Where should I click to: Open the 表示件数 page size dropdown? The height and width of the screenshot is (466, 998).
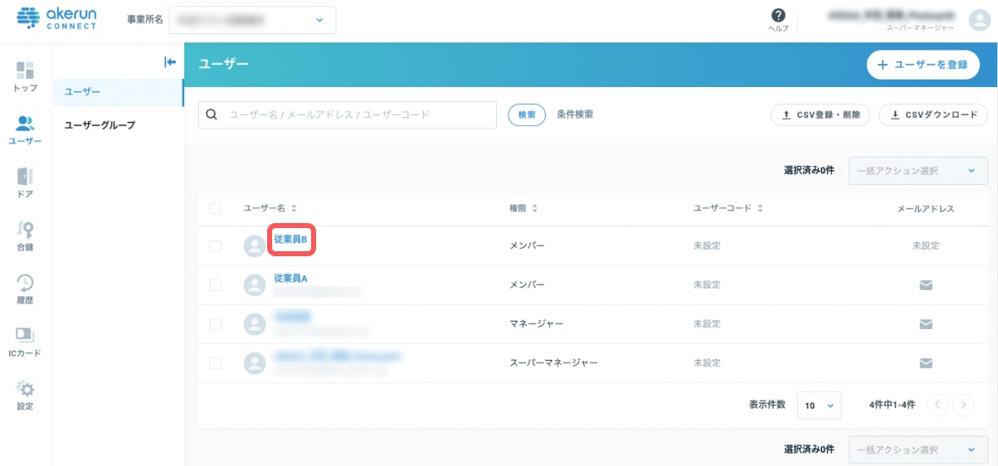pyautogui.click(x=819, y=405)
